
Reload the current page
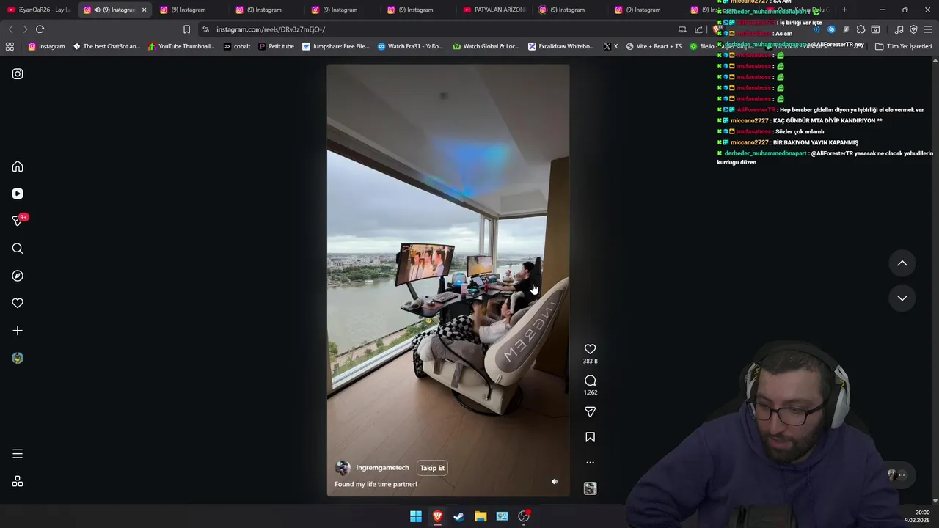pos(40,29)
